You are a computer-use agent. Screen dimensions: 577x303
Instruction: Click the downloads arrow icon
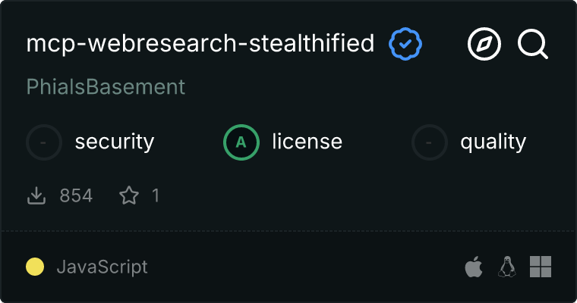36,196
